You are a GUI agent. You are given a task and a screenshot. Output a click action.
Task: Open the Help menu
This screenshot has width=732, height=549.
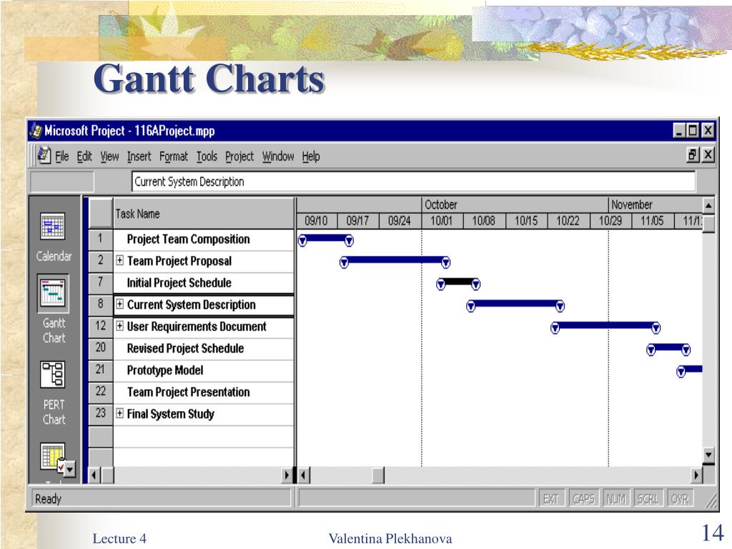(311, 157)
